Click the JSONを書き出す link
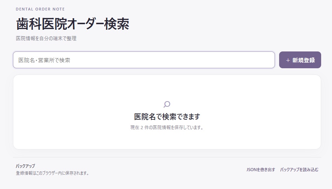Image resolution: width=332 pixels, height=189 pixels. coord(261,169)
